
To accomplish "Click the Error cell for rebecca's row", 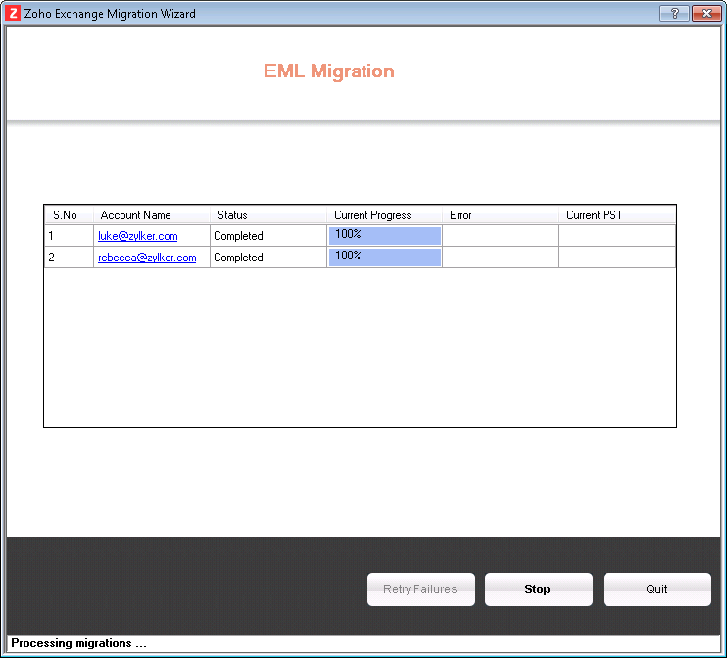I will pos(501,258).
